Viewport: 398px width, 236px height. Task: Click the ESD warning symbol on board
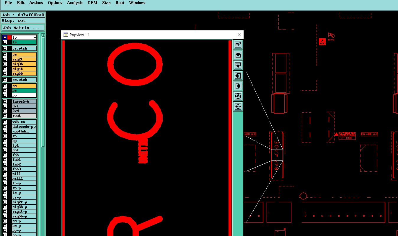322,42
